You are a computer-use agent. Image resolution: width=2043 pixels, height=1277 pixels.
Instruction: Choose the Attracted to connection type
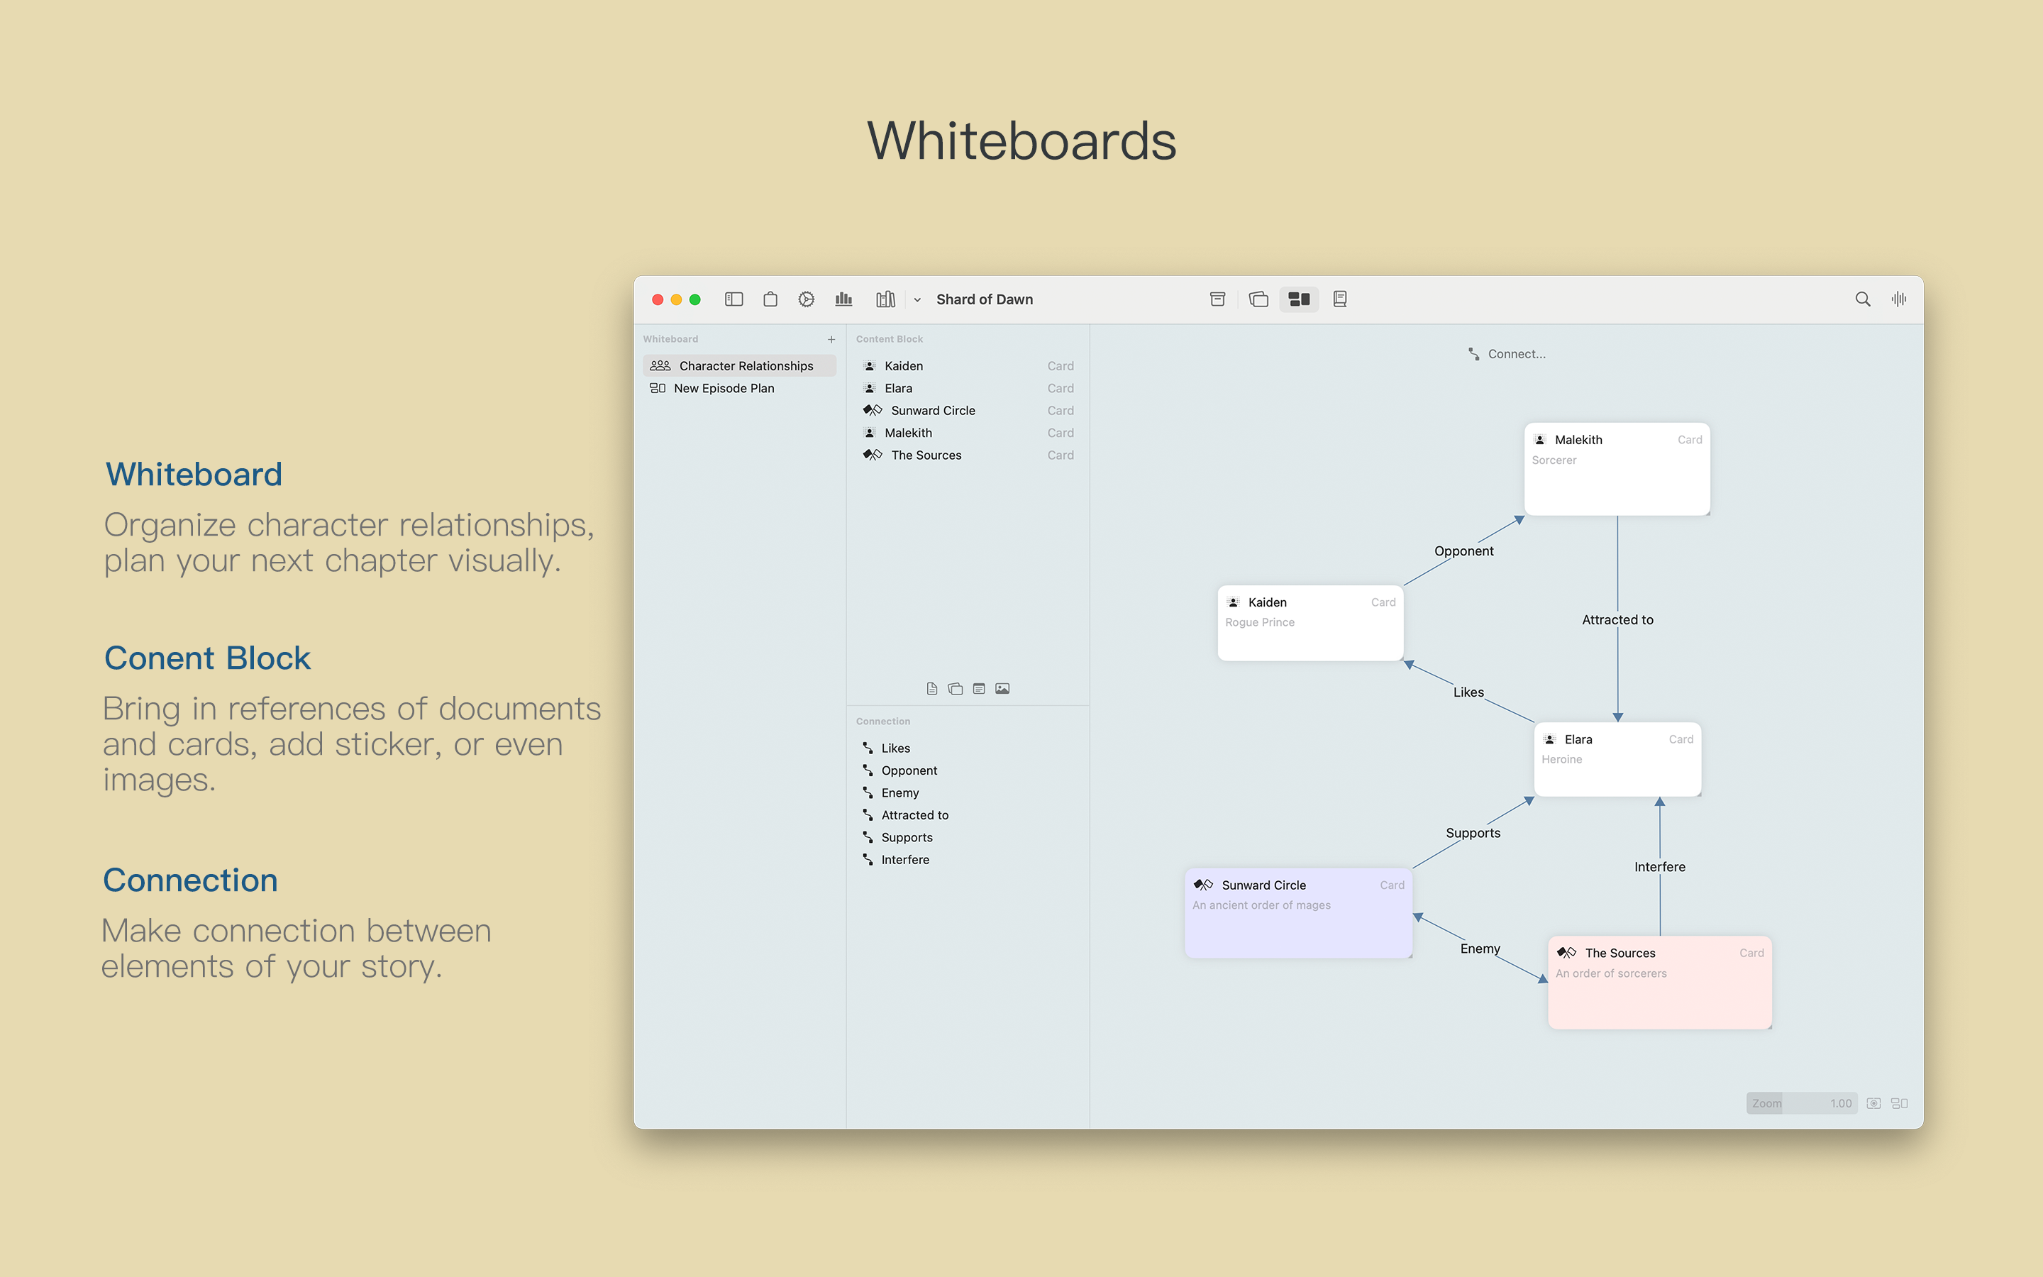(968, 815)
